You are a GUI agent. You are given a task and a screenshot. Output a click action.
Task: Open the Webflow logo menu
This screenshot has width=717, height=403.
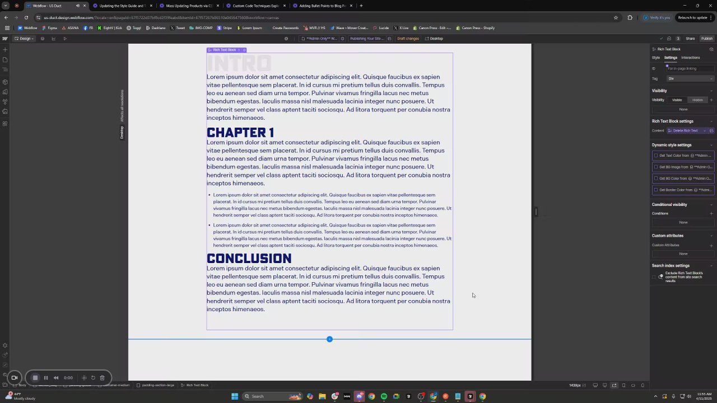(5, 39)
